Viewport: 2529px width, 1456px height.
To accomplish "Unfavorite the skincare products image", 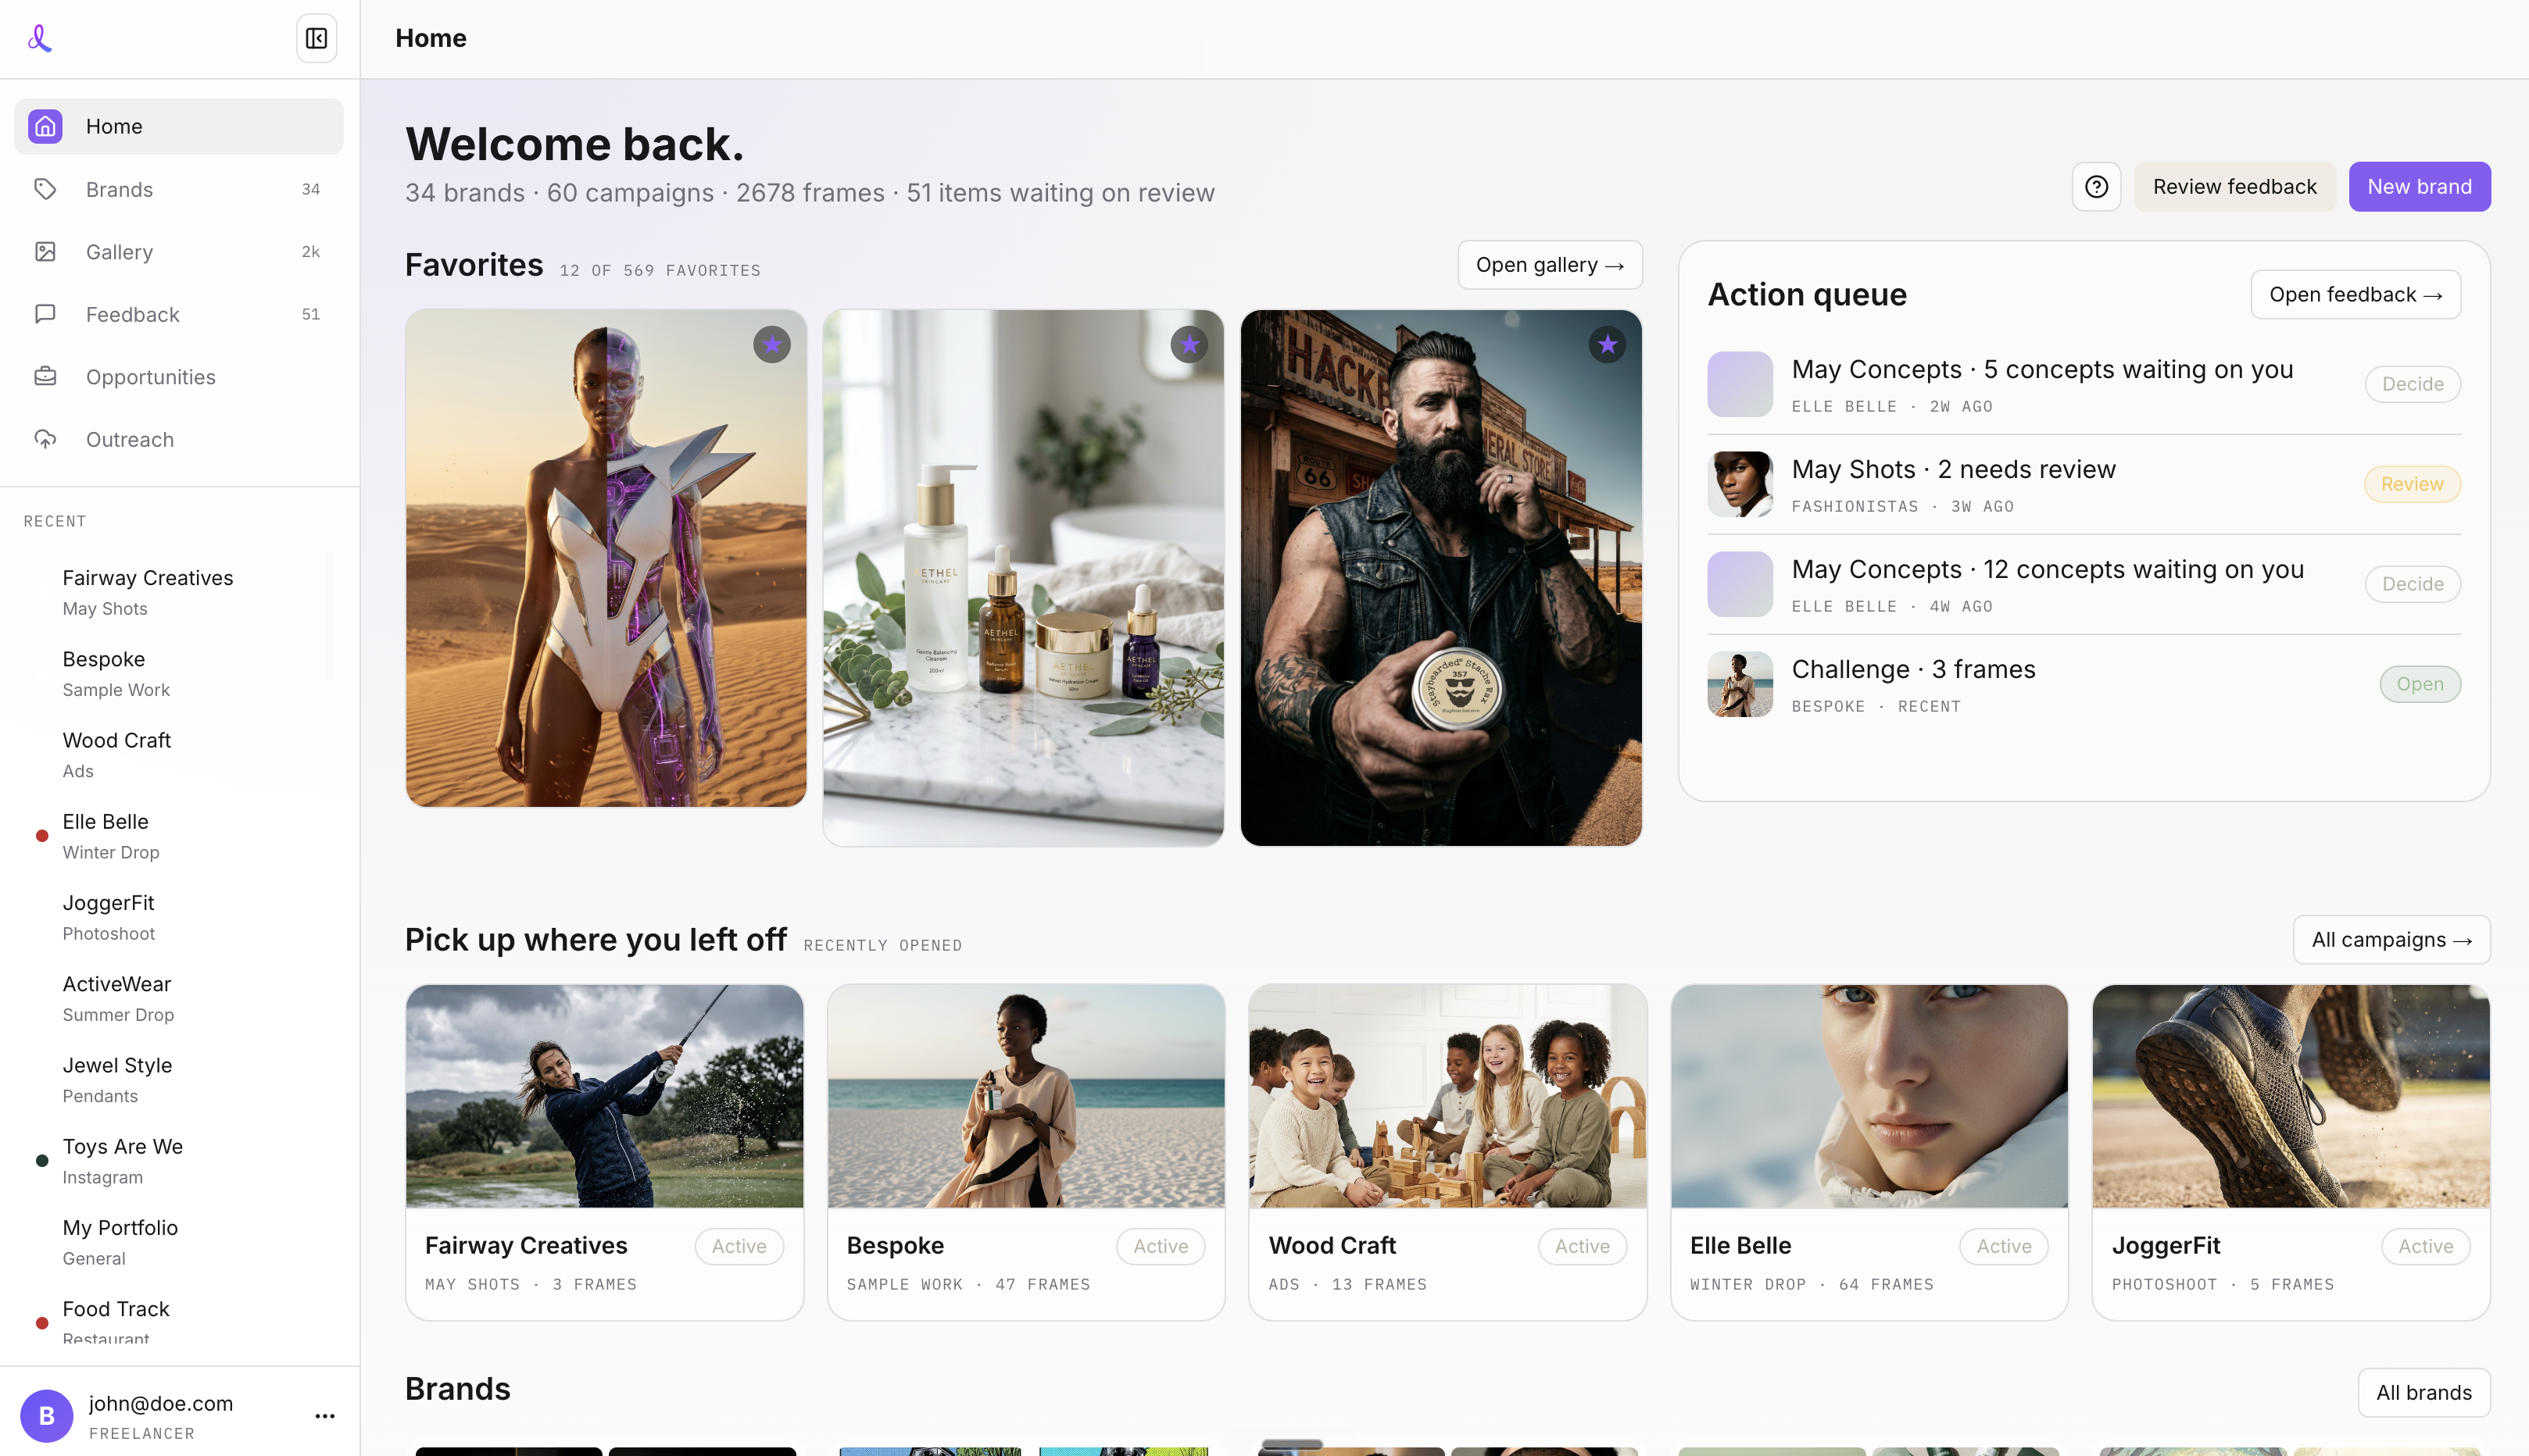I will [x=1189, y=345].
